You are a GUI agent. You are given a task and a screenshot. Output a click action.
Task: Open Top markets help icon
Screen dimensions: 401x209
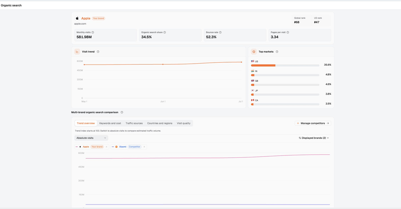(x=277, y=52)
